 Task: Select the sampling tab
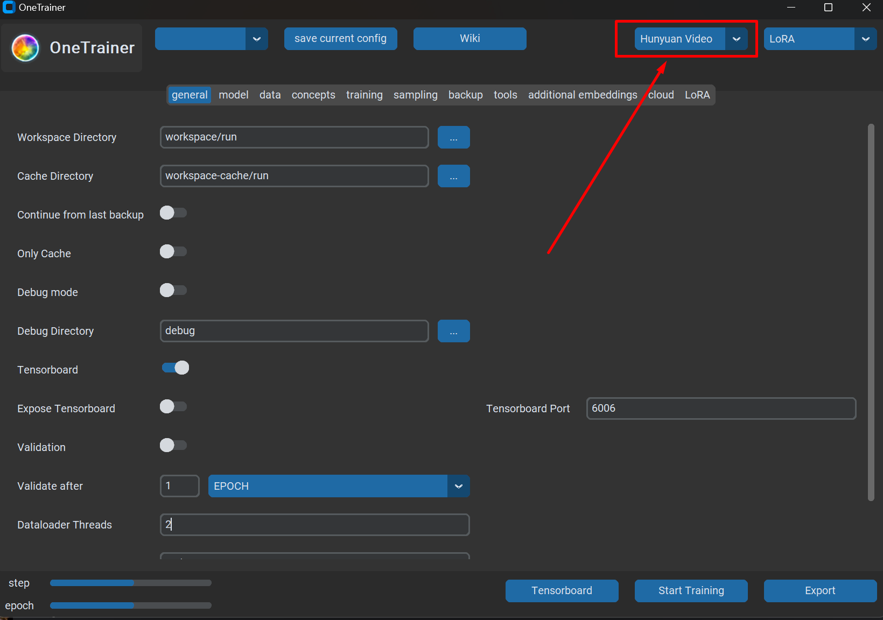point(415,95)
